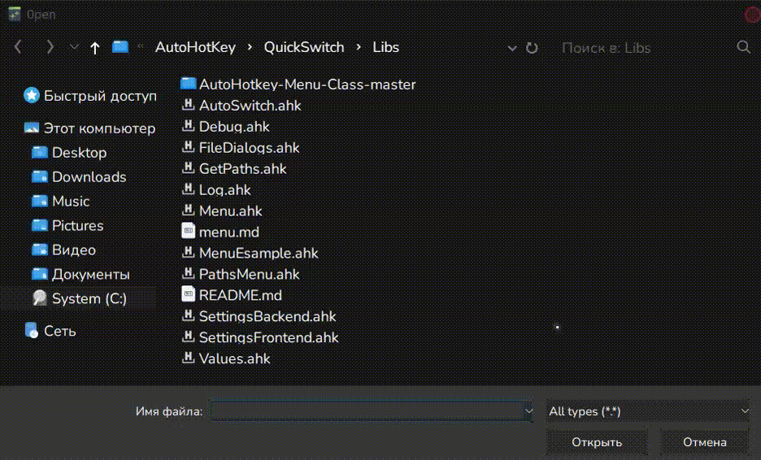This screenshot has width=761, height=460.
Task: Go up one folder level
Action: [94, 48]
